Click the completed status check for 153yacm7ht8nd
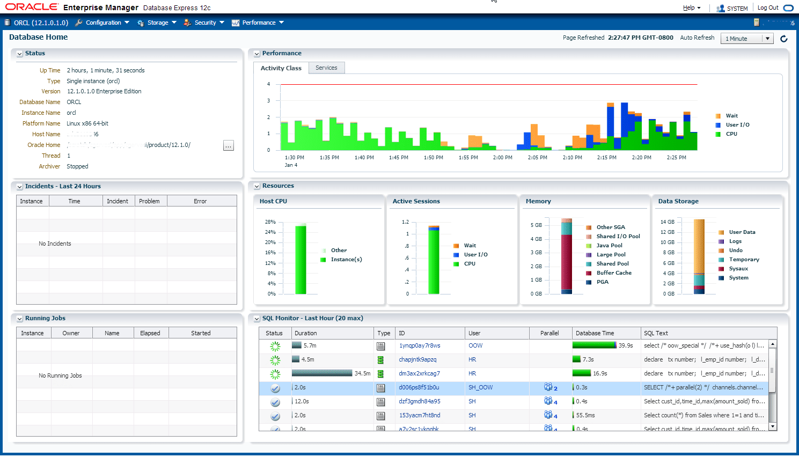 275,415
